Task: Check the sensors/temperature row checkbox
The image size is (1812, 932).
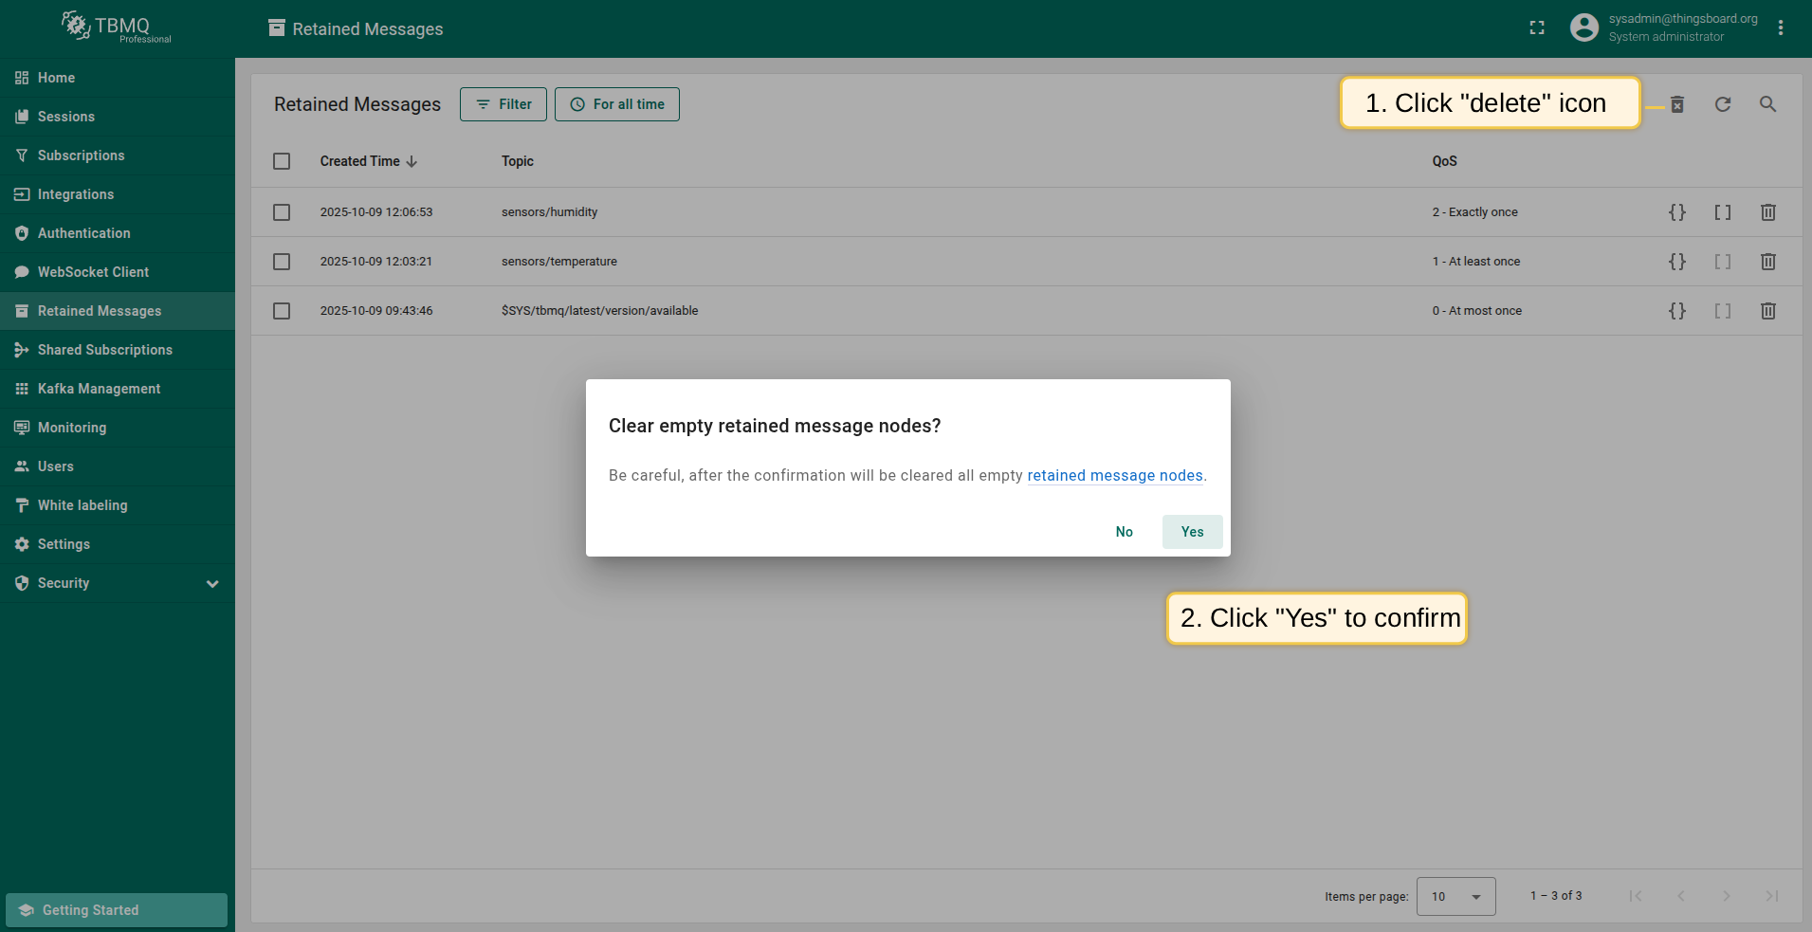Action: click(x=282, y=262)
